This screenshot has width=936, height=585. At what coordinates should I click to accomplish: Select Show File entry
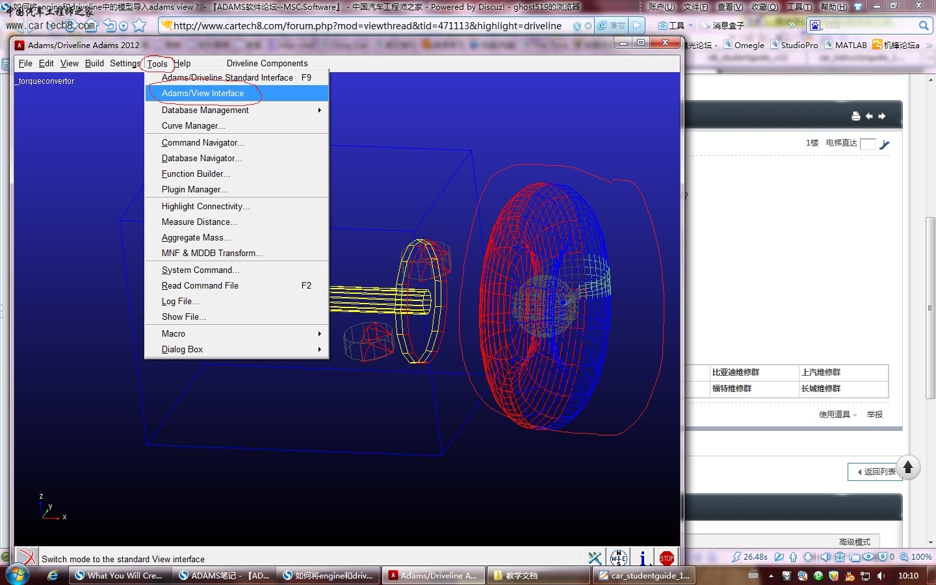pos(237,317)
